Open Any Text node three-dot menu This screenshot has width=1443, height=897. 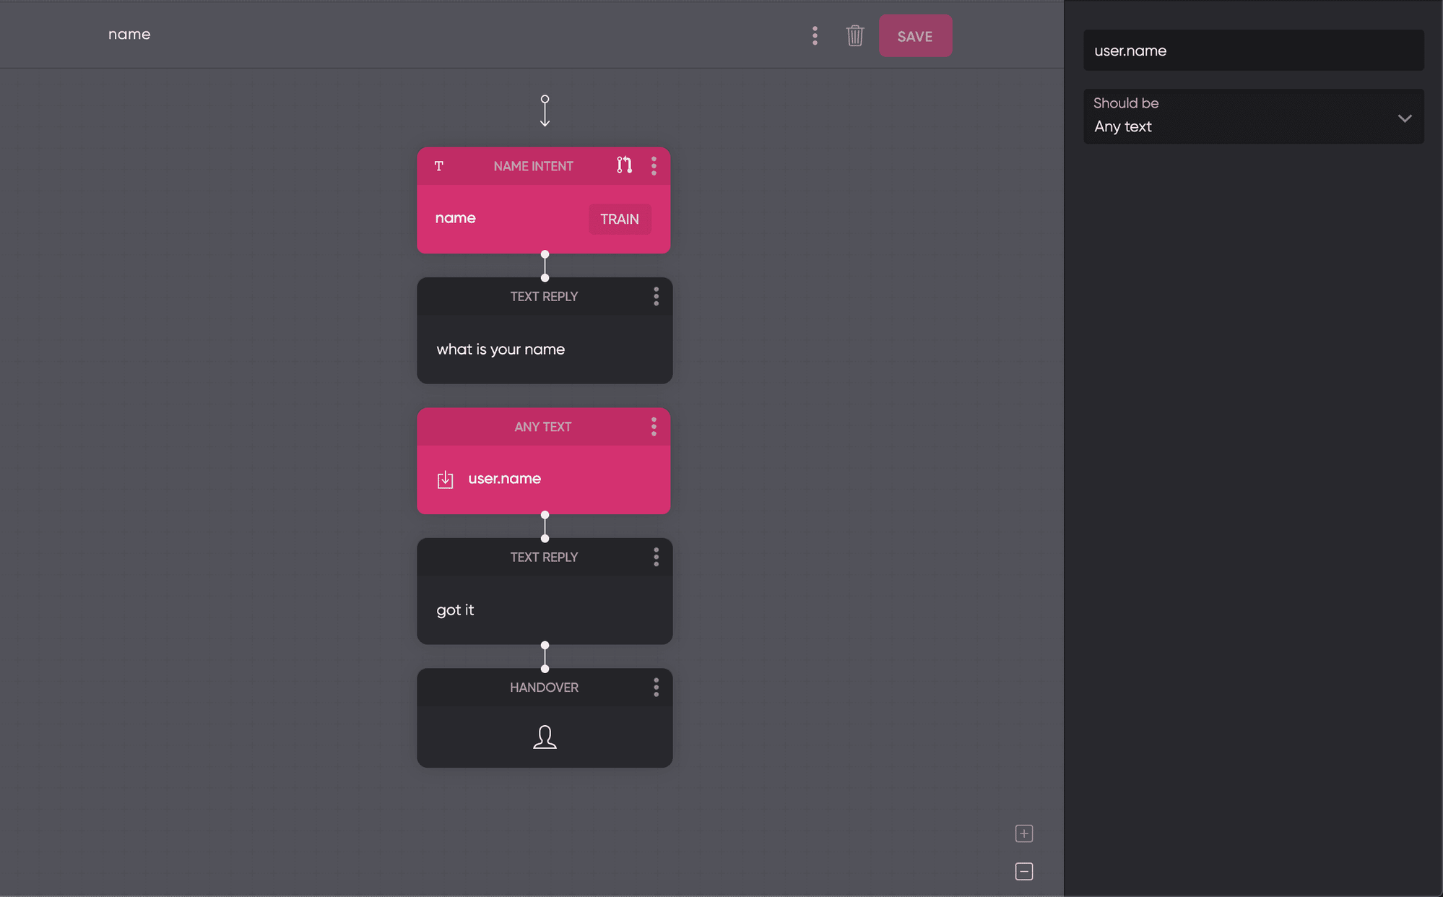click(x=654, y=427)
